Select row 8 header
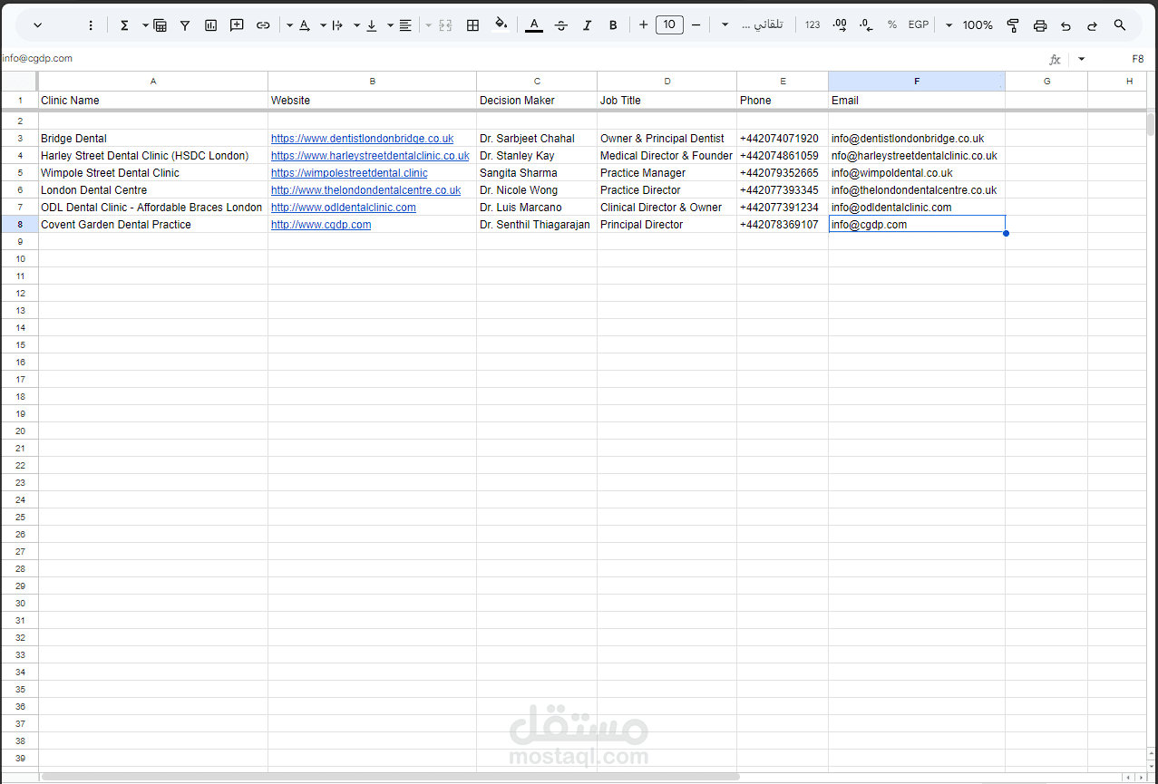This screenshot has width=1158, height=784. pyautogui.click(x=19, y=225)
